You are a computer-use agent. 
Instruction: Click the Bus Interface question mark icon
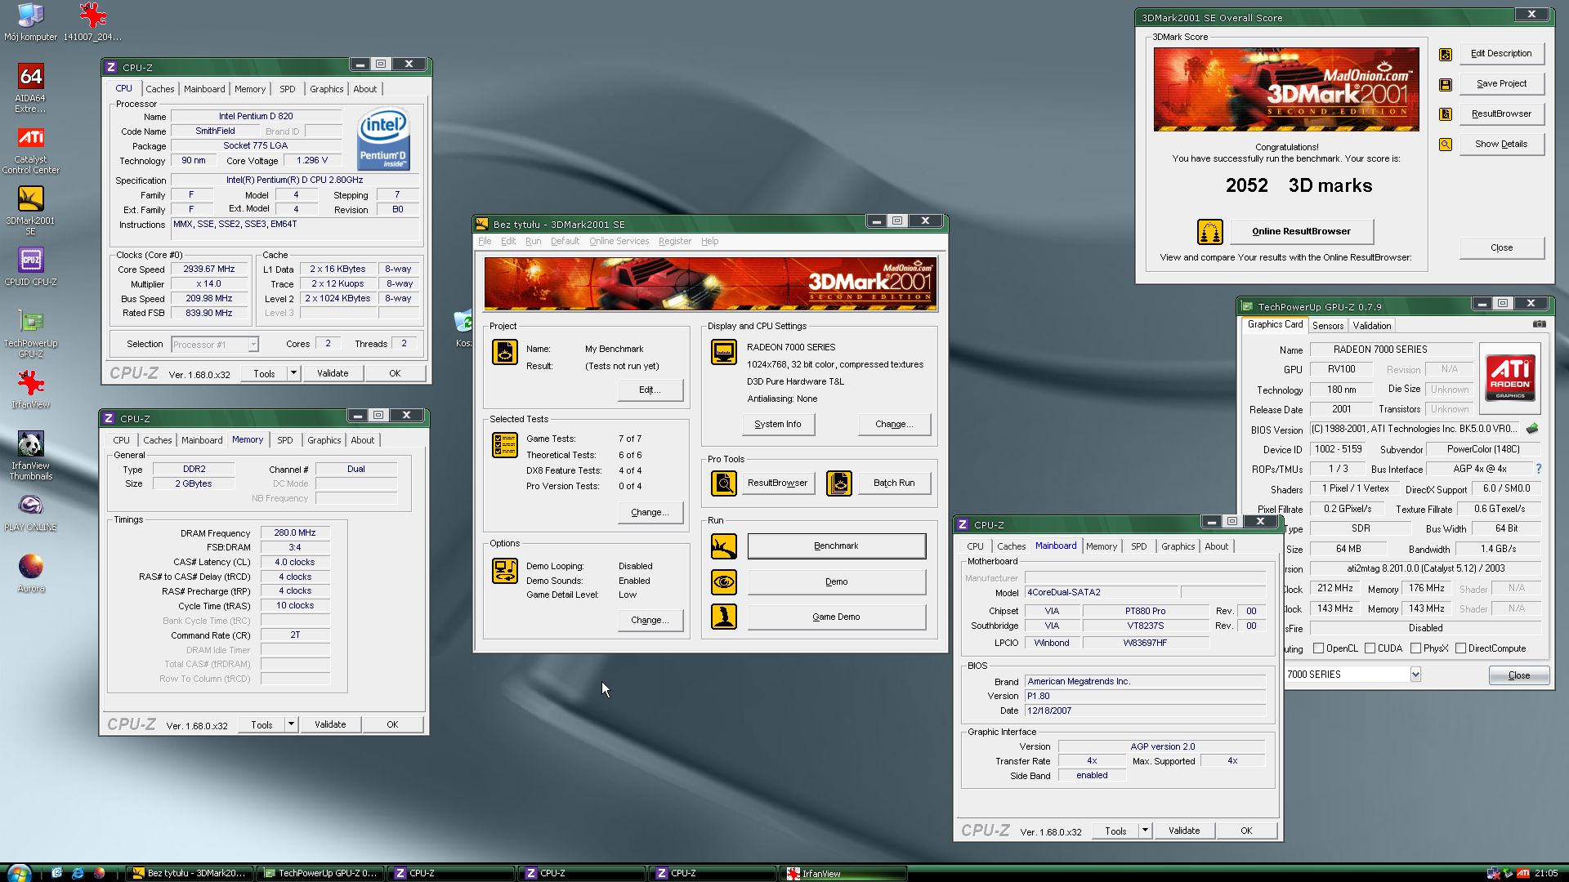1539,469
